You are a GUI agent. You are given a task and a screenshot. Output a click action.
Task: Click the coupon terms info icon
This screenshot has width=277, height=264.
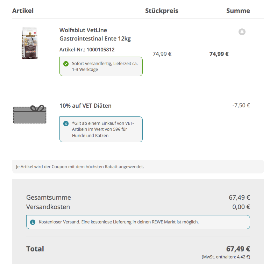pyautogui.click(x=66, y=123)
